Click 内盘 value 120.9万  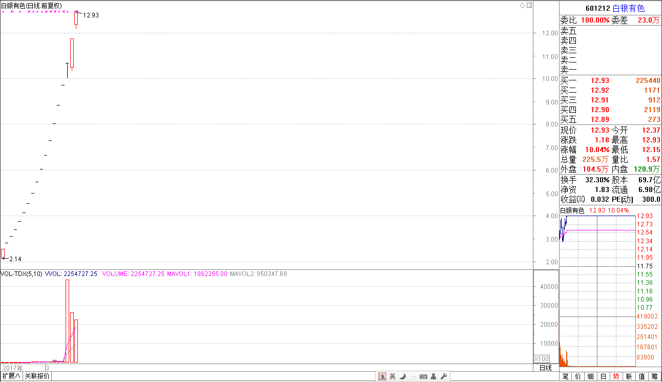tap(648, 169)
